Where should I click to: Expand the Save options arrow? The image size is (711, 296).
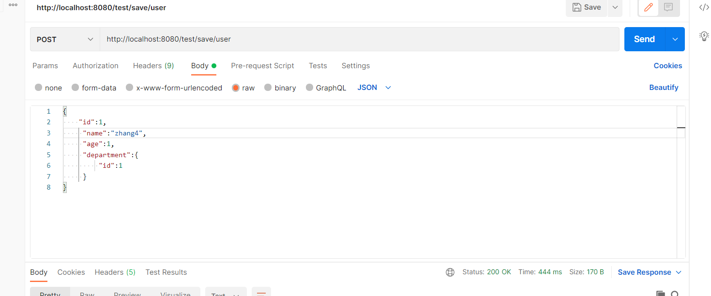pyautogui.click(x=615, y=7)
